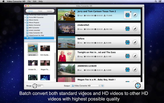The height and width of the screenshot is (103, 164).
Task: Play the Jerry and Tom video preview
Action: 66,15
